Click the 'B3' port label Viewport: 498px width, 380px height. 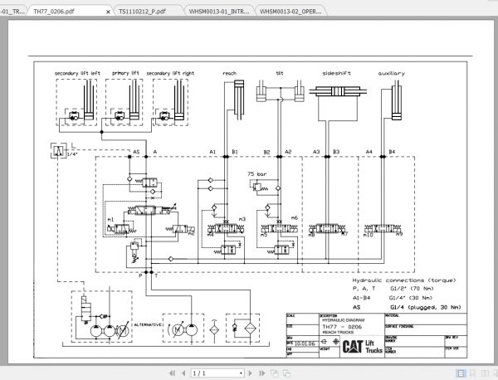point(336,152)
